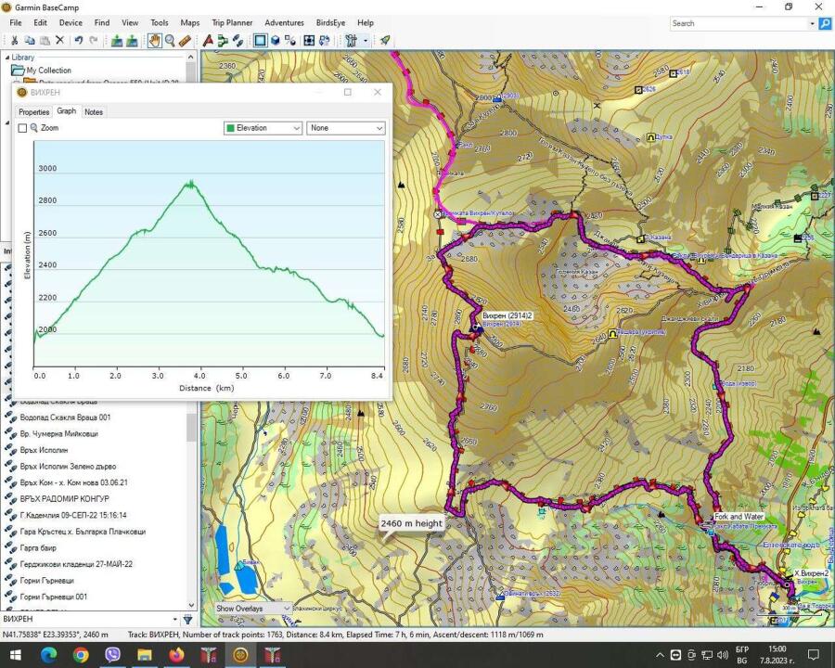Select track 'Връх Исполин Зелено дърво'
The width and height of the screenshot is (835, 668).
(68, 466)
